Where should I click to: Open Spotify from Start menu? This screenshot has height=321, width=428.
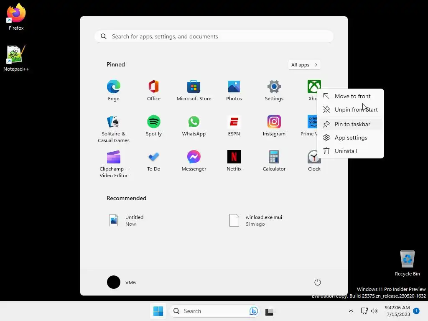tap(154, 126)
